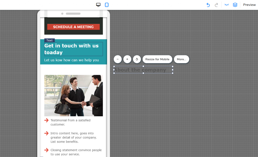Click the 'Intro content here' paragraph
This screenshot has height=157, width=258.
(x=74, y=138)
